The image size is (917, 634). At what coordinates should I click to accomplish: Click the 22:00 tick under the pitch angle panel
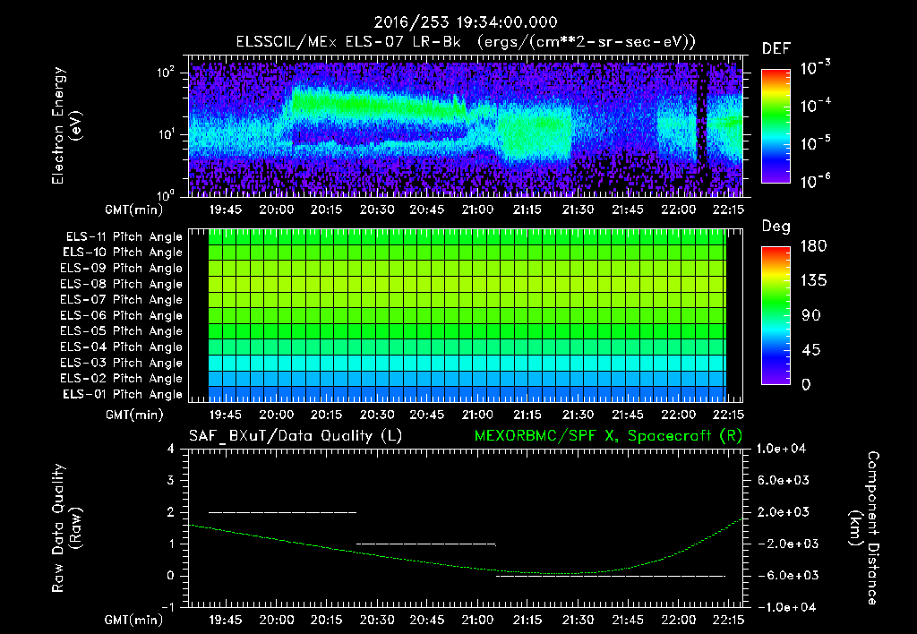pos(679,416)
